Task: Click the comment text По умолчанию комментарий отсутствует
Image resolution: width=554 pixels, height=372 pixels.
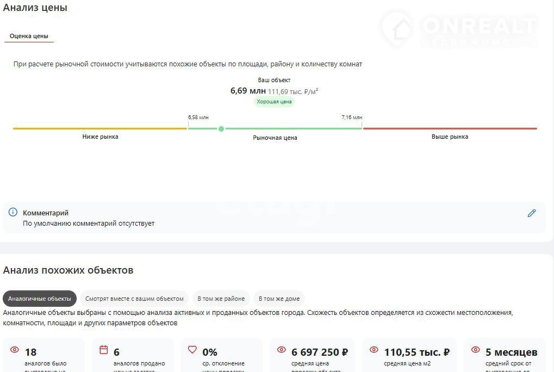Action: 89,224
